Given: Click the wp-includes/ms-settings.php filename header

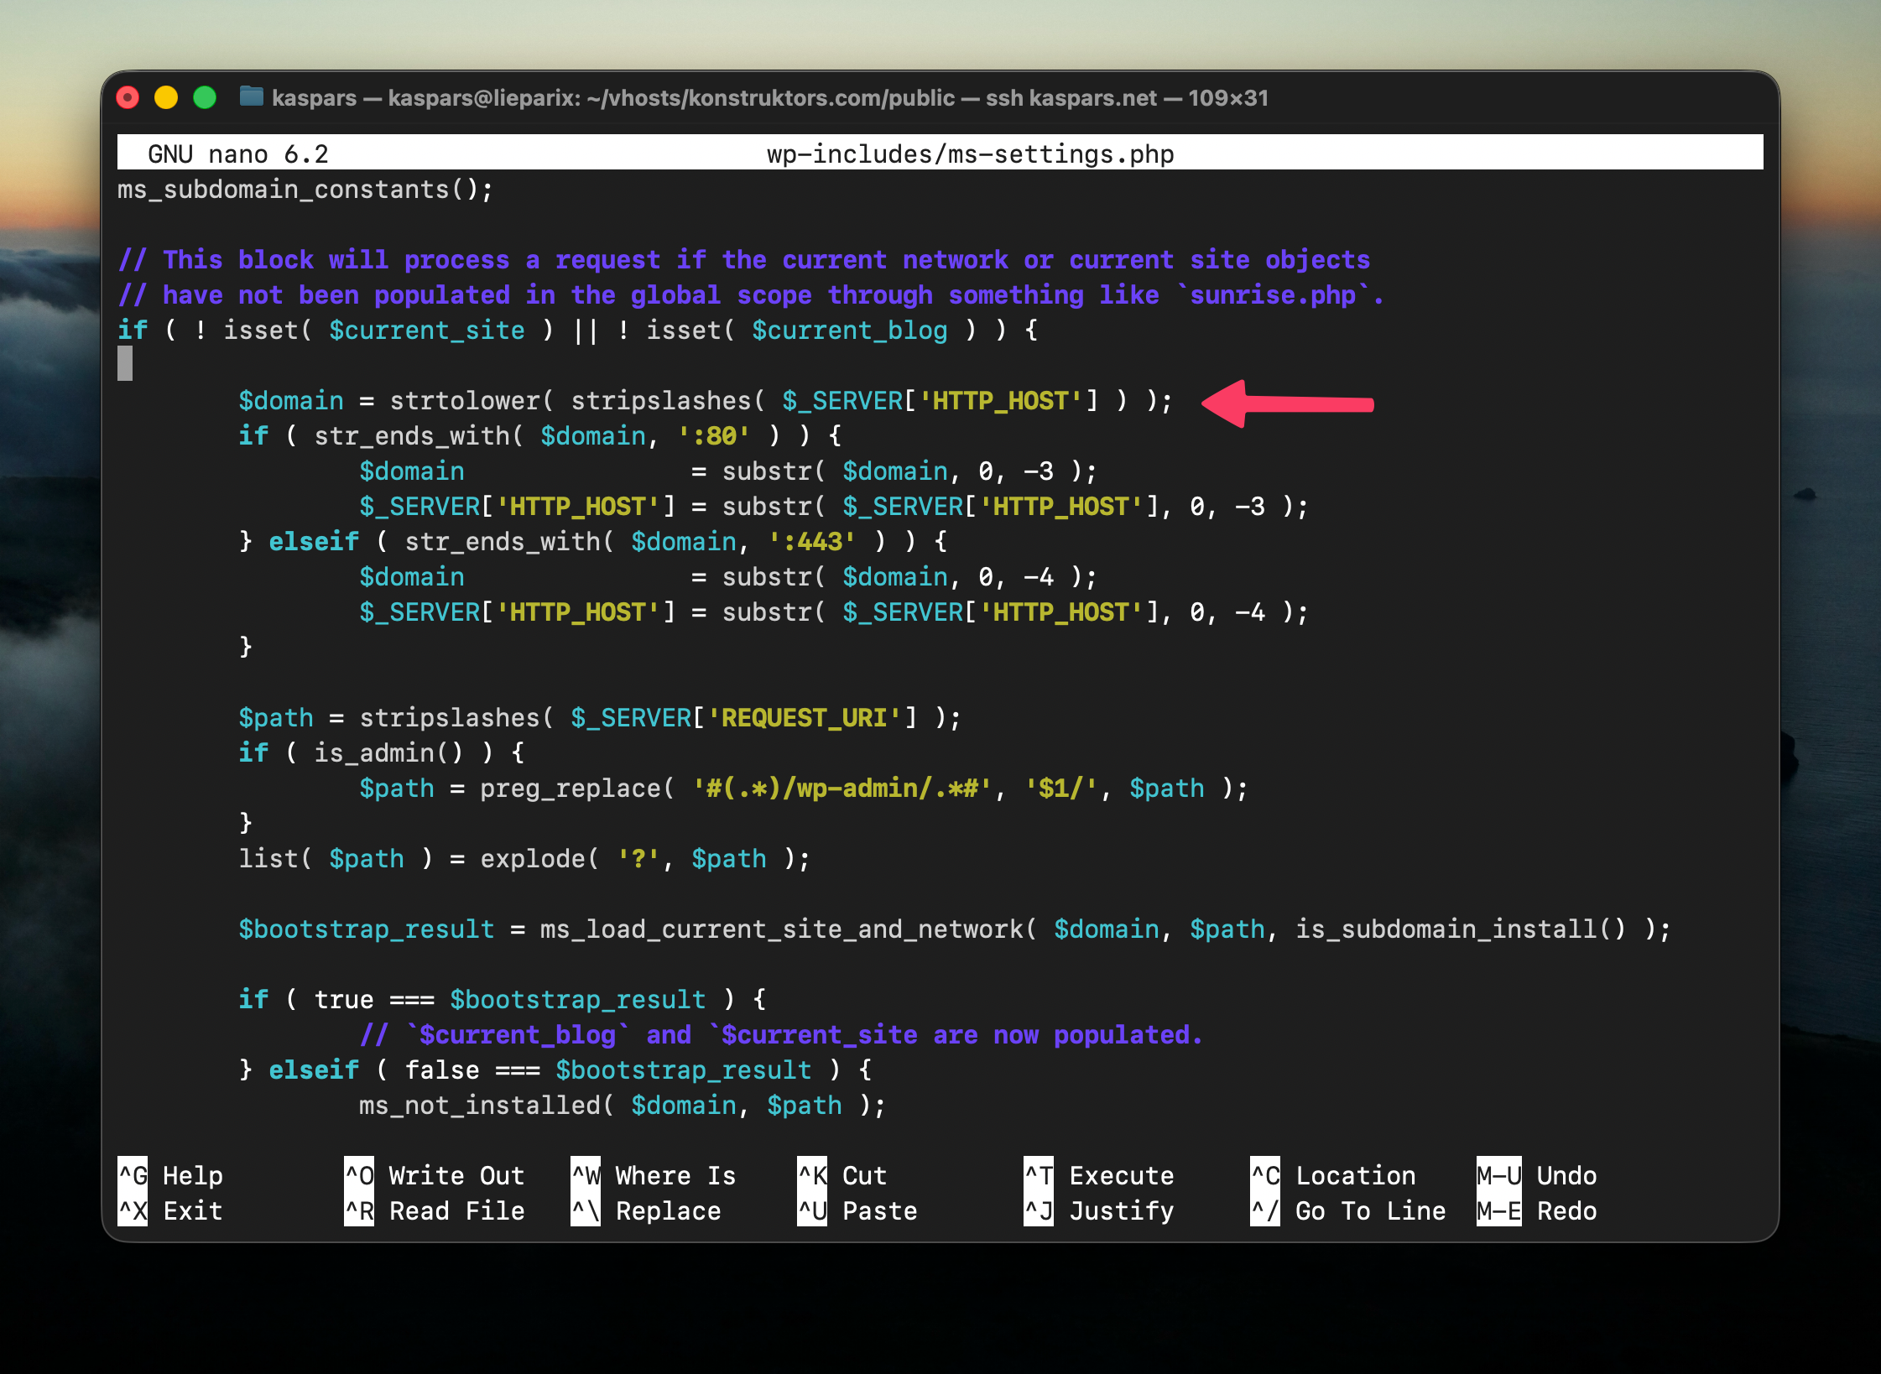Looking at the screenshot, I should tap(970, 154).
